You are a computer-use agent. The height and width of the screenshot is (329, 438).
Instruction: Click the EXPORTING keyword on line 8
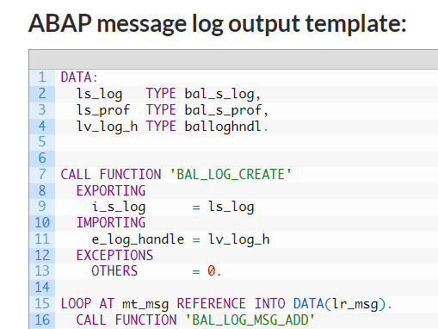pyautogui.click(x=111, y=190)
